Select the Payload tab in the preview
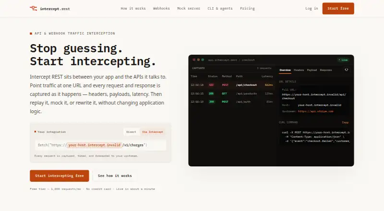This screenshot has width=384, height=211. click(x=312, y=70)
